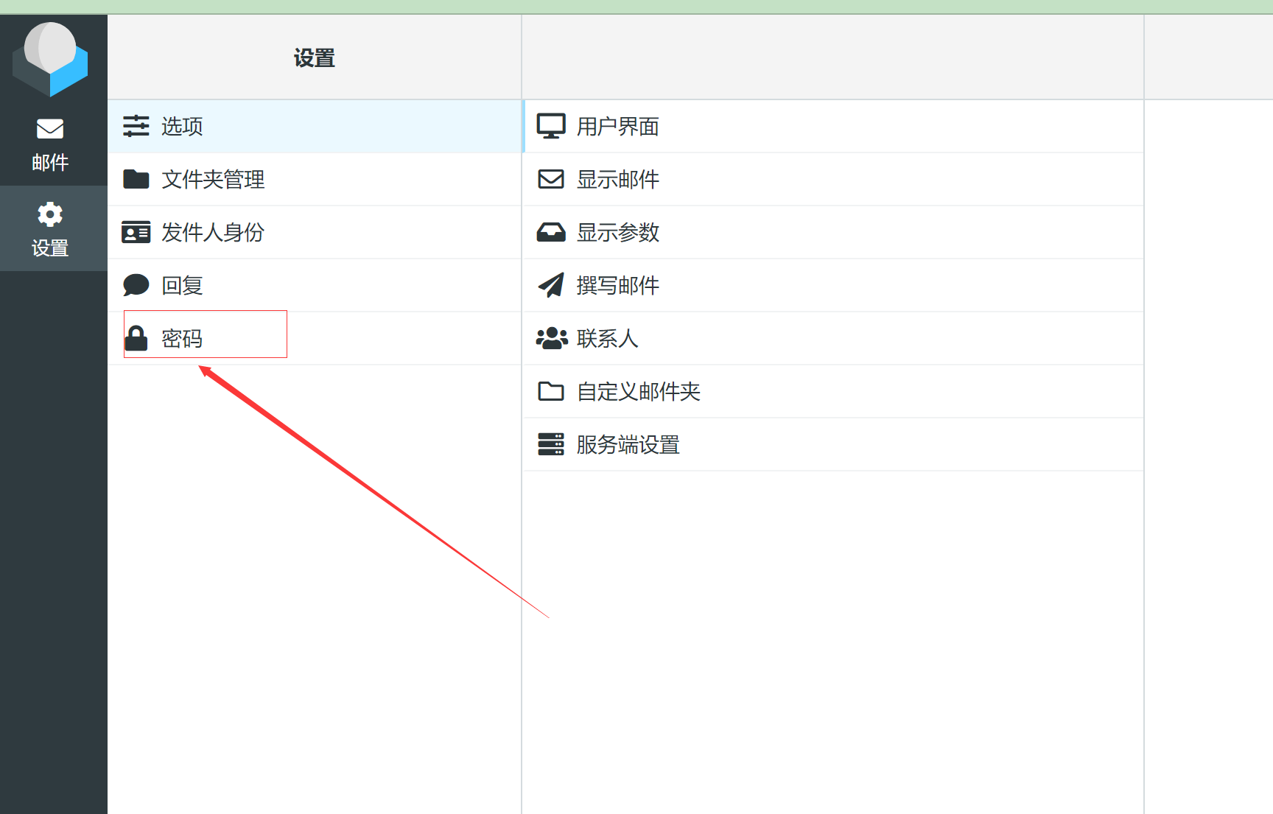Click the server icon for 服务端设置
This screenshot has height=814, width=1273.
click(551, 444)
